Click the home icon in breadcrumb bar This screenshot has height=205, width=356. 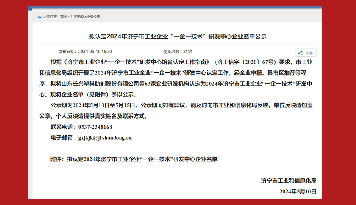pyautogui.click(x=40, y=16)
